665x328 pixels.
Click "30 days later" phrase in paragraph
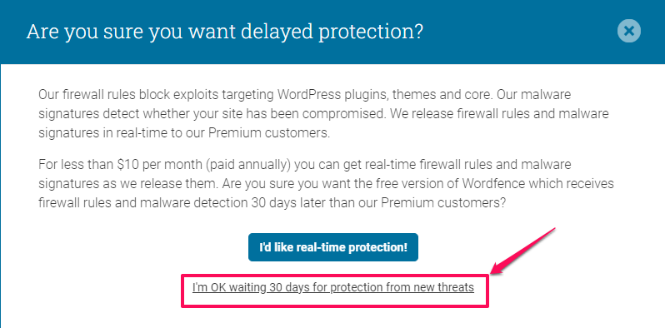[287, 203]
